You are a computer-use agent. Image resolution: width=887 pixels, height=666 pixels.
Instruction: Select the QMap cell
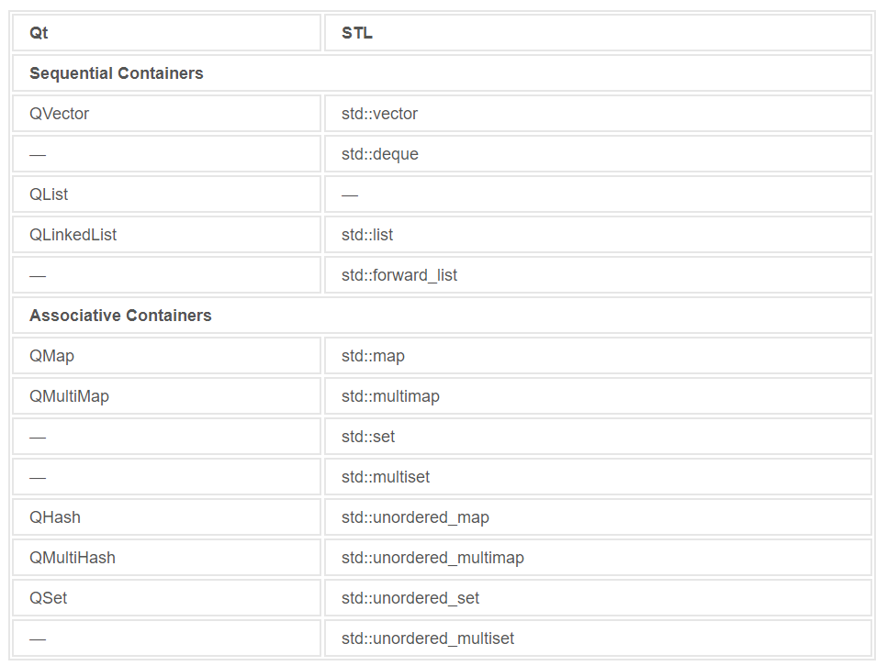tap(51, 356)
